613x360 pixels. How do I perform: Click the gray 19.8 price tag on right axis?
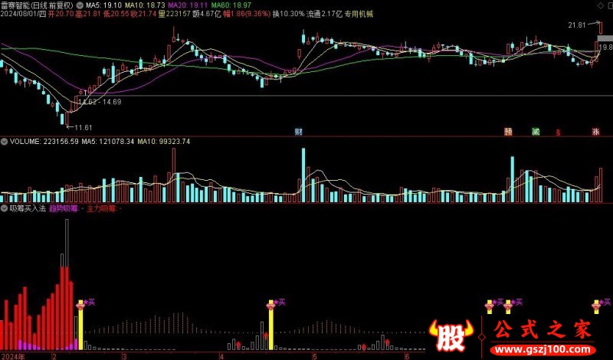pos(605,47)
